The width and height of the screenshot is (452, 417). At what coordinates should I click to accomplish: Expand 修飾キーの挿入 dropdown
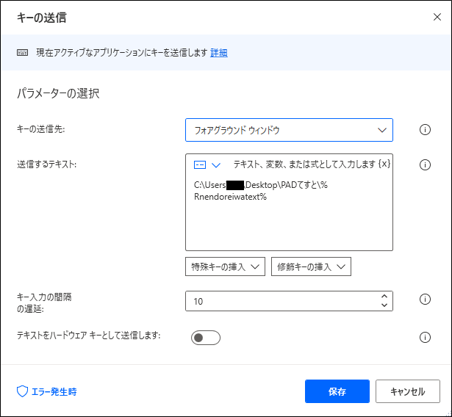(x=311, y=266)
